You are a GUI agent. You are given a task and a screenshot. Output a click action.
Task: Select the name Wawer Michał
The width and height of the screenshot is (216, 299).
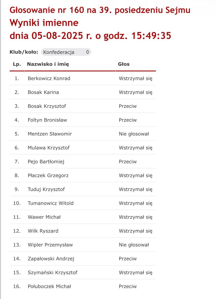tap(44, 217)
